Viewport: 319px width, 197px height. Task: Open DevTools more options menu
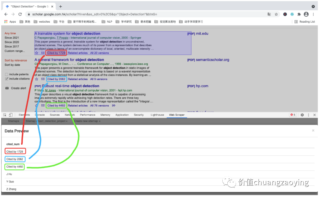click(x=308, y=115)
